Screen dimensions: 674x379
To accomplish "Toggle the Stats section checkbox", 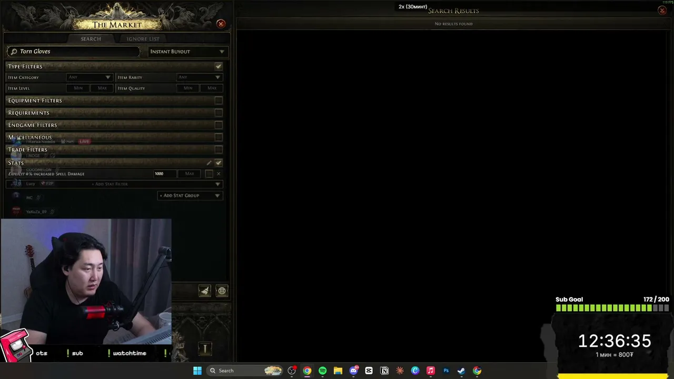I will pos(219,163).
